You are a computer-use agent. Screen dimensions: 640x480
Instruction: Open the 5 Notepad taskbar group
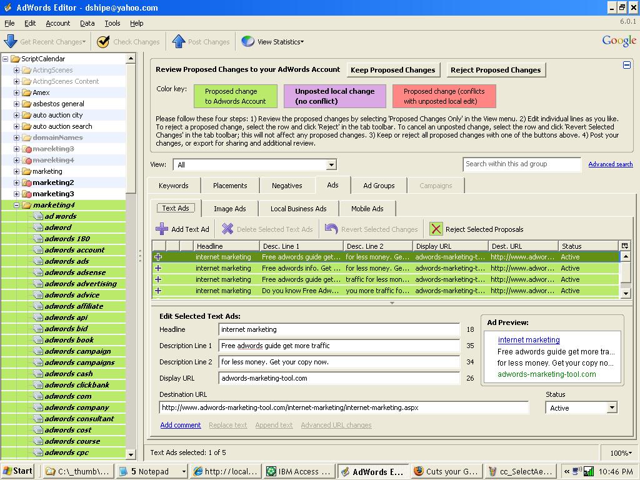152,471
